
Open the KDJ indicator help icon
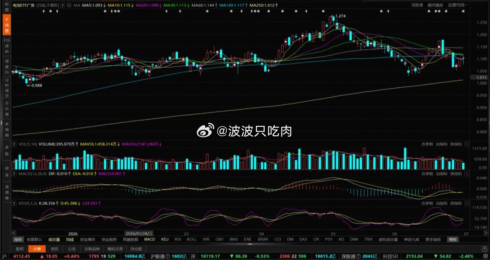(14, 203)
